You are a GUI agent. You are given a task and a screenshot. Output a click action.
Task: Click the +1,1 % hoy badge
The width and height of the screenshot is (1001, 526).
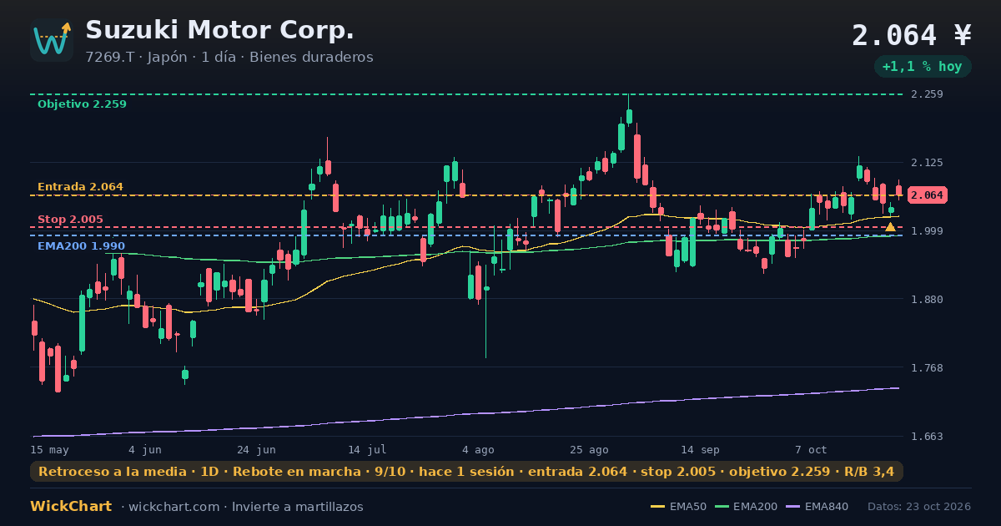click(923, 67)
